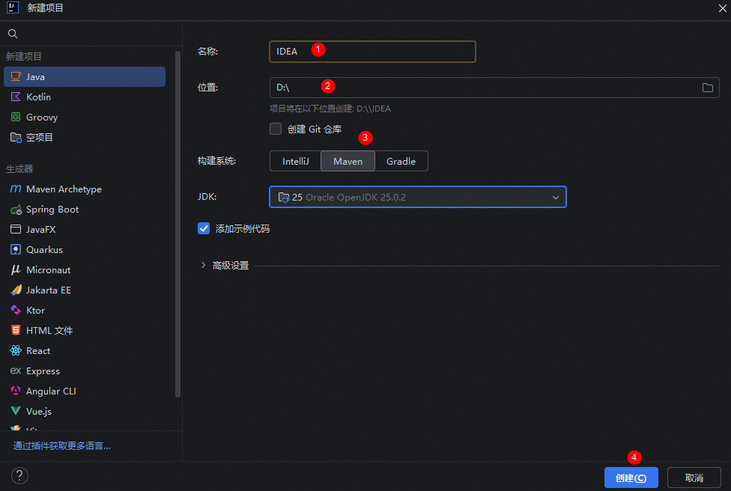The width and height of the screenshot is (731, 491).
Task: Click the Jakarta EE sail icon
Action: (16, 290)
